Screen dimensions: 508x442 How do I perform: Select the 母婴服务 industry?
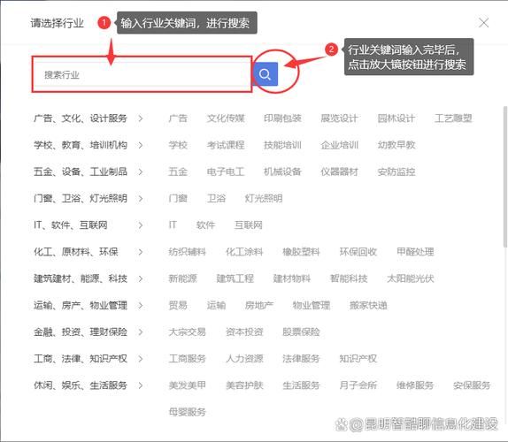[188, 412]
